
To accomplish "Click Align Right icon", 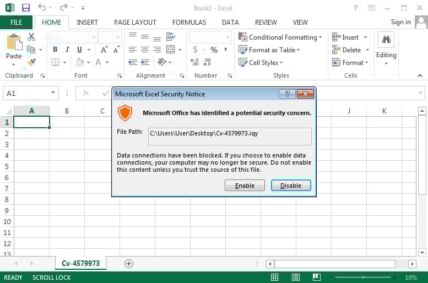I will [x=156, y=50].
